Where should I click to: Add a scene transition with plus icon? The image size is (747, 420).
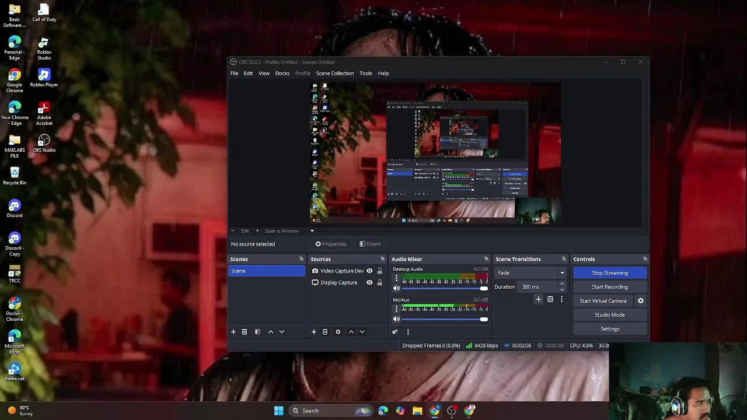(539, 299)
